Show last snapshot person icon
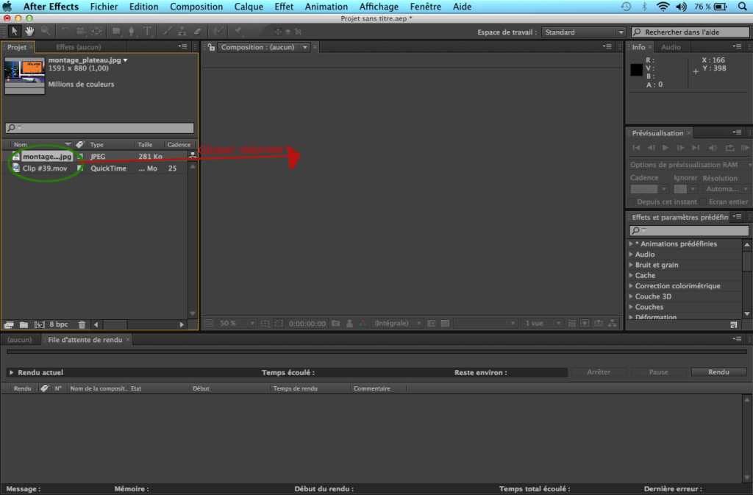Viewport: 753px width, 495px height. tap(349, 324)
